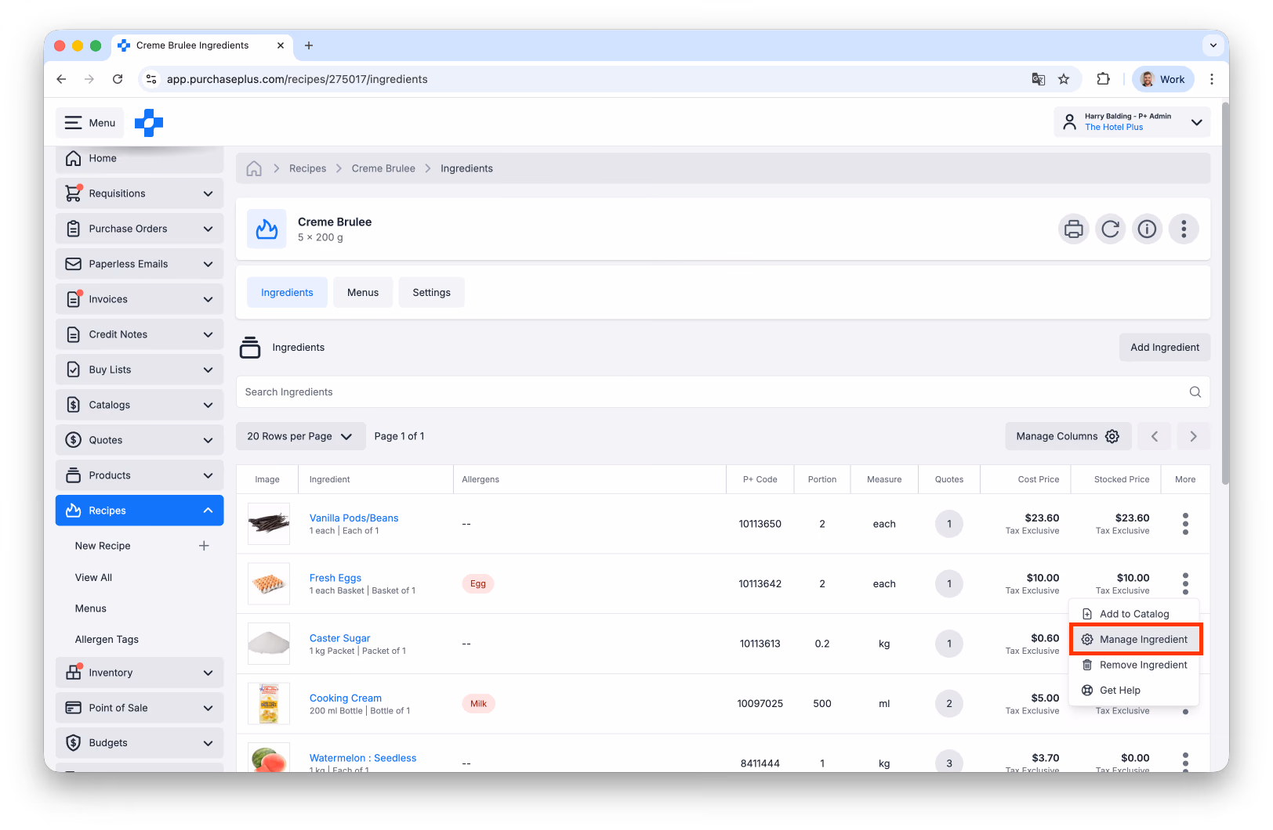Open the recipe header three-dot menu
This screenshot has height=830, width=1273.
pyautogui.click(x=1184, y=229)
